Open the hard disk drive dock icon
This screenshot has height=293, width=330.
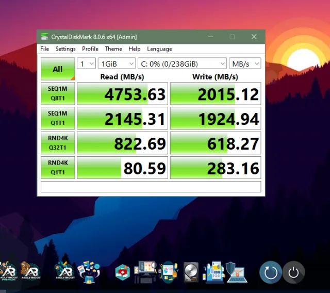191,272
